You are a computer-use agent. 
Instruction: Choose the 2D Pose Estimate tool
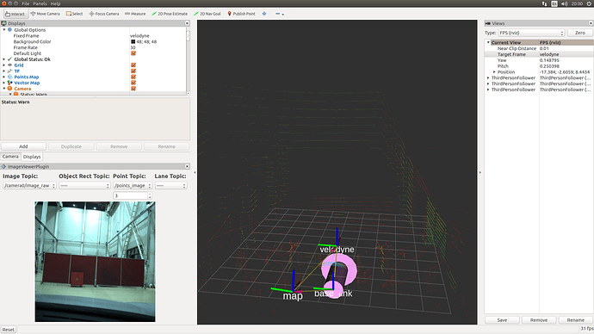point(170,14)
